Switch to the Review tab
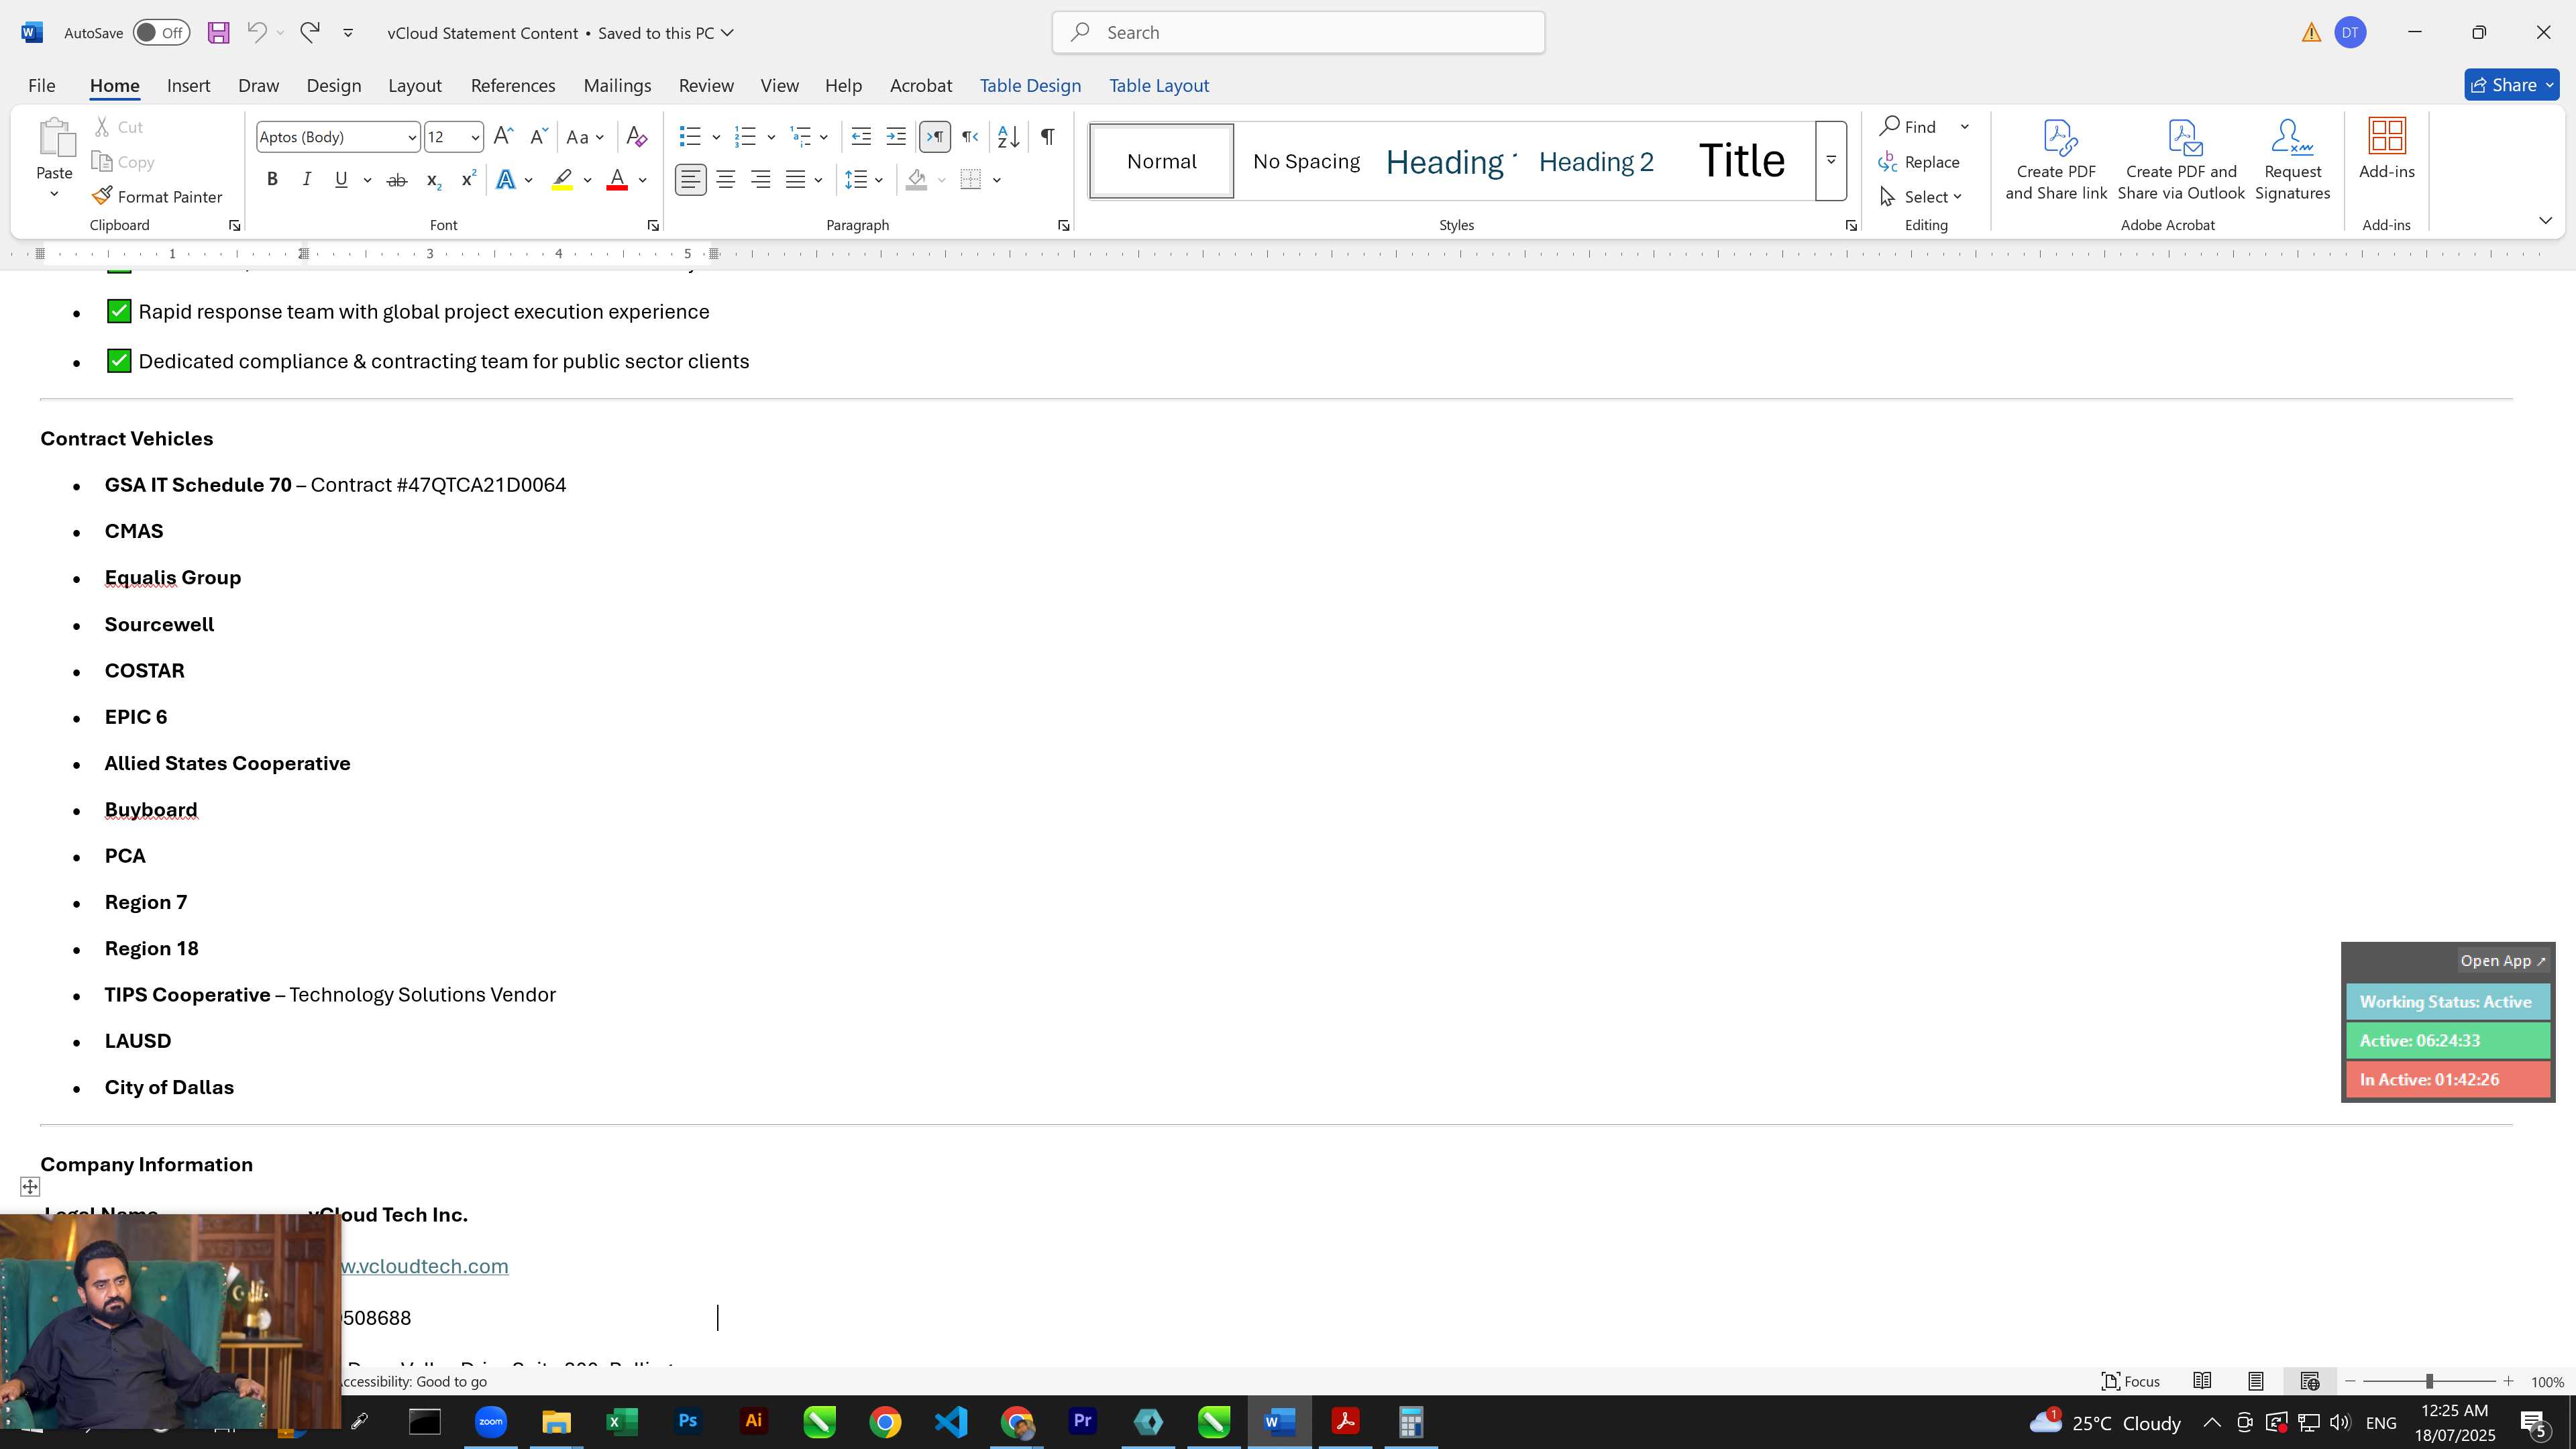The height and width of the screenshot is (1449, 2576). 706,85
